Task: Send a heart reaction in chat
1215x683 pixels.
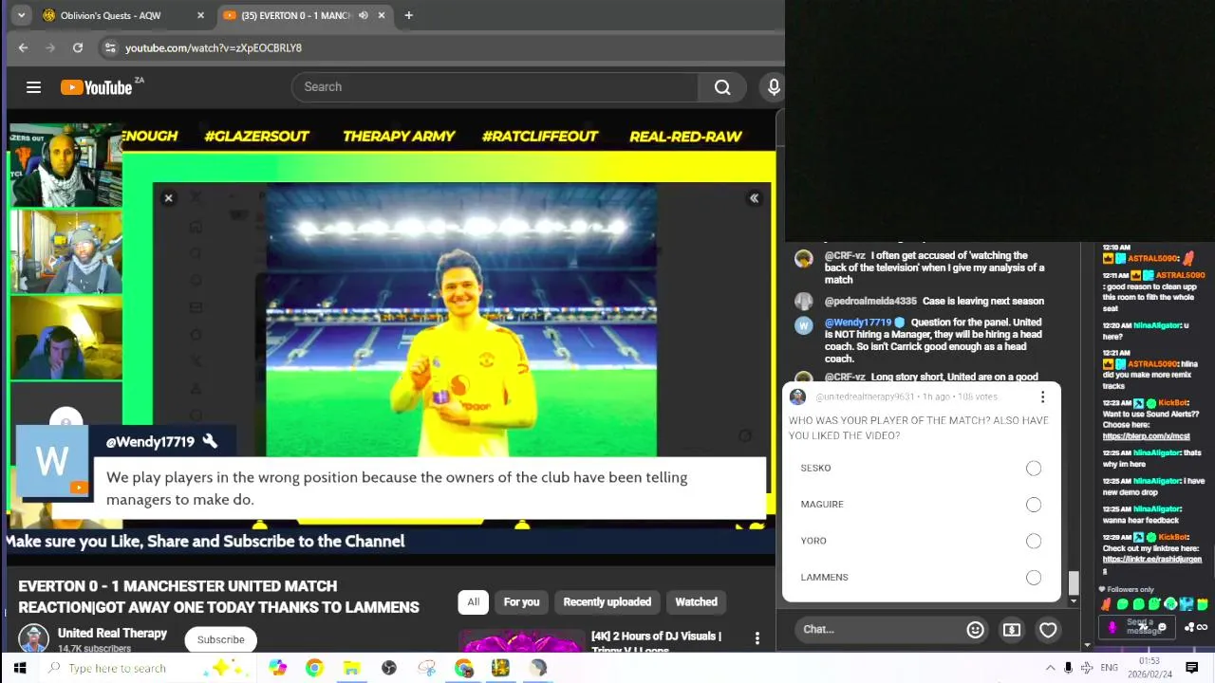Action: pyautogui.click(x=1048, y=629)
